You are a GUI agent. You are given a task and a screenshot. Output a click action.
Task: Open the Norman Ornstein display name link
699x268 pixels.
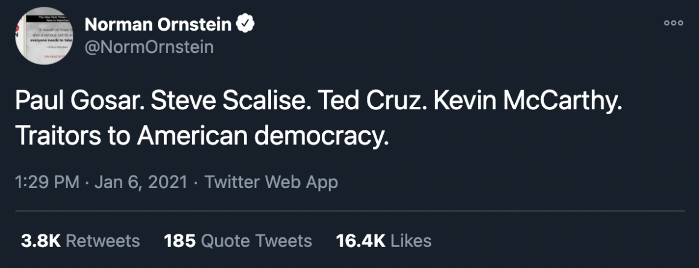click(158, 25)
